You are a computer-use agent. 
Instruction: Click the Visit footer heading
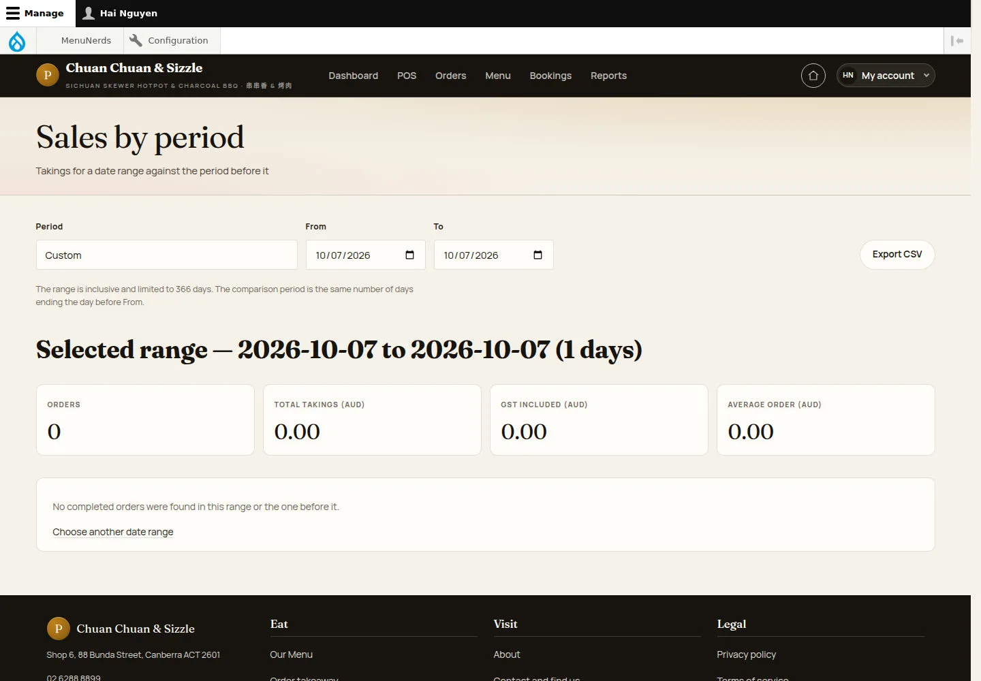[505, 624]
